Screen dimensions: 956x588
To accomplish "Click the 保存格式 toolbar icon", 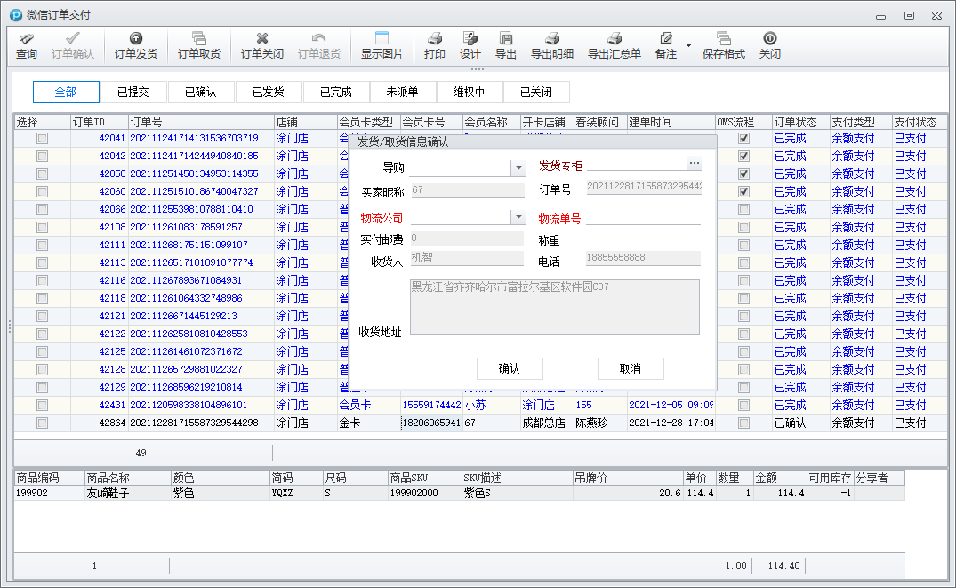I will tap(723, 39).
